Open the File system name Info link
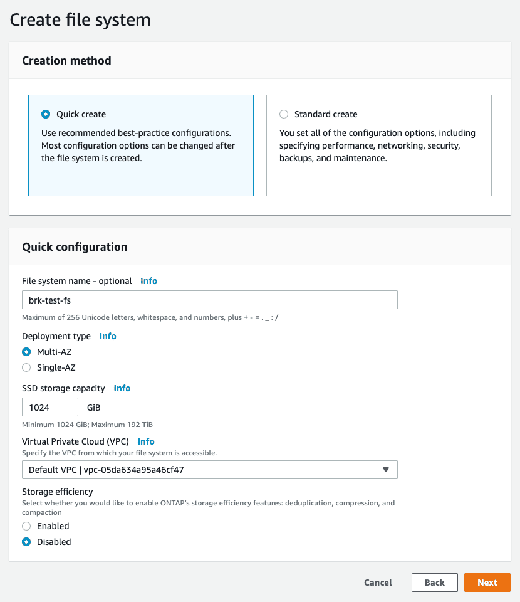This screenshot has height=602, width=520. (148, 281)
